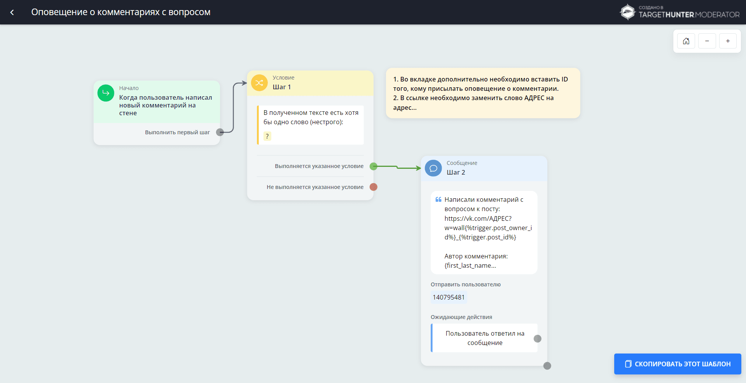The height and width of the screenshot is (383, 746).
Task: Click gray connector of 'Выполнить первый шаг'
Action: click(220, 132)
